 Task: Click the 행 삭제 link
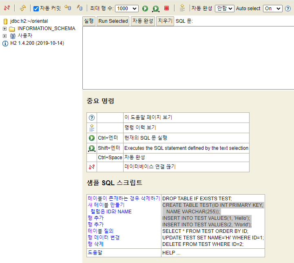click(96, 244)
